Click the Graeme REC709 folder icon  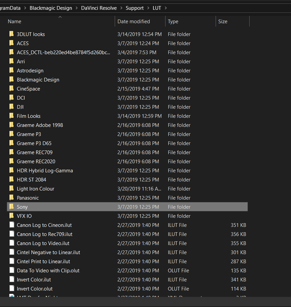(12, 152)
